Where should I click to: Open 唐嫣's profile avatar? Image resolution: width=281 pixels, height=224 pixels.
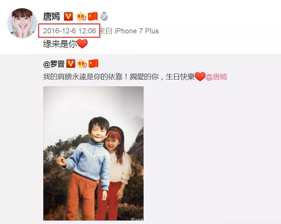[x=22, y=23]
